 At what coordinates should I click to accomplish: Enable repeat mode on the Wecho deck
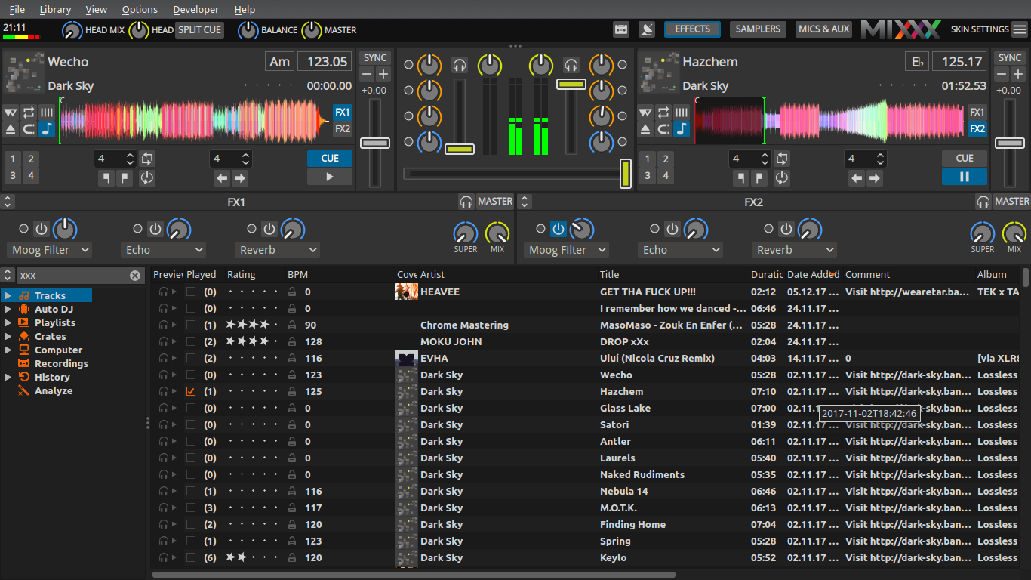(x=29, y=113)
